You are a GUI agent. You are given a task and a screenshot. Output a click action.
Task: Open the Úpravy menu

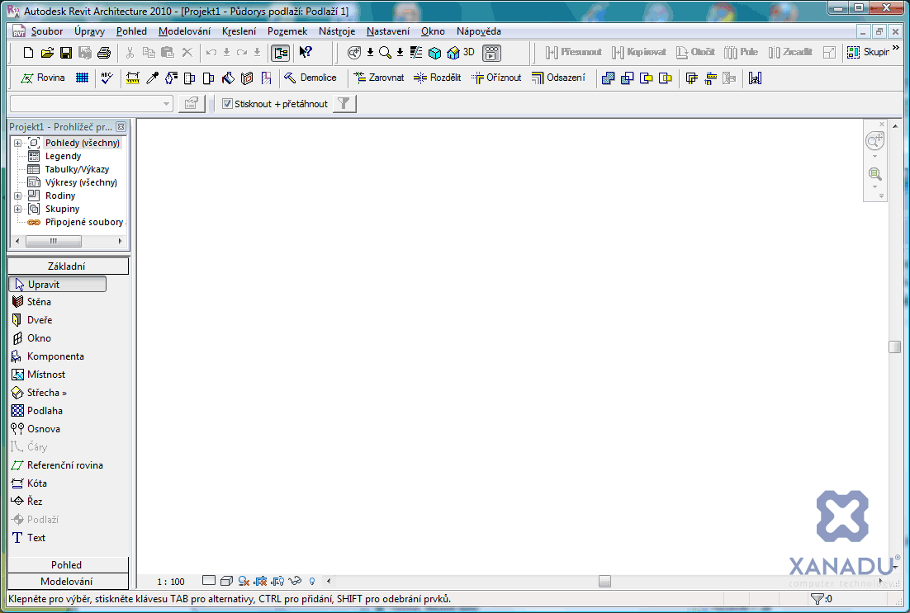click(89, 31)
